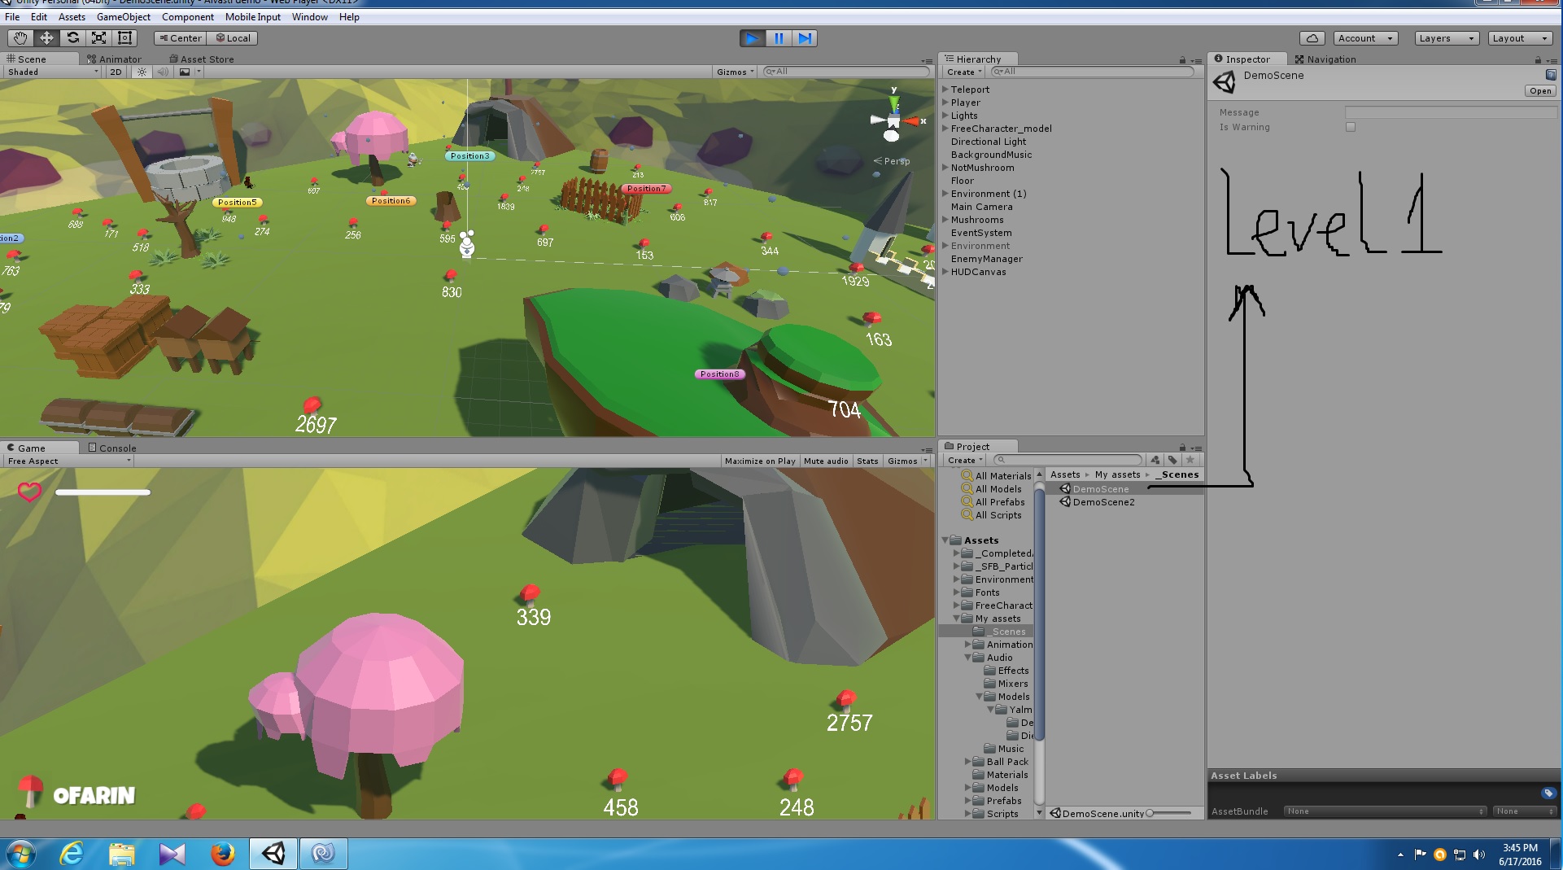This screenshot has height=870, width=1563.
Task: Open Internet Explorer from the taskbar
Action: tap(72, 855)
